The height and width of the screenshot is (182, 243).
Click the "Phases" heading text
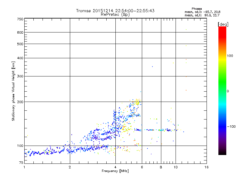click(197, 9)
